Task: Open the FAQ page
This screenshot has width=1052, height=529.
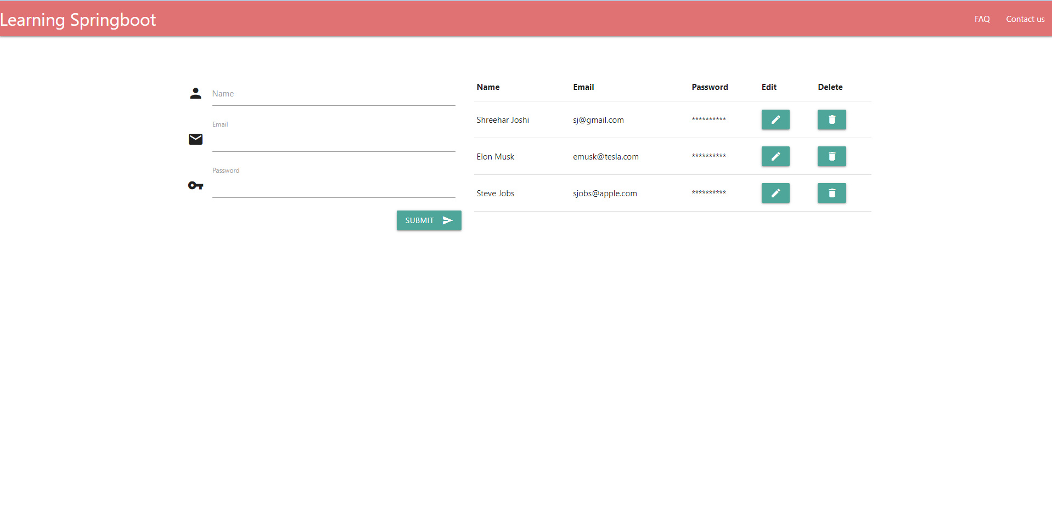Action: pos(981,19)
